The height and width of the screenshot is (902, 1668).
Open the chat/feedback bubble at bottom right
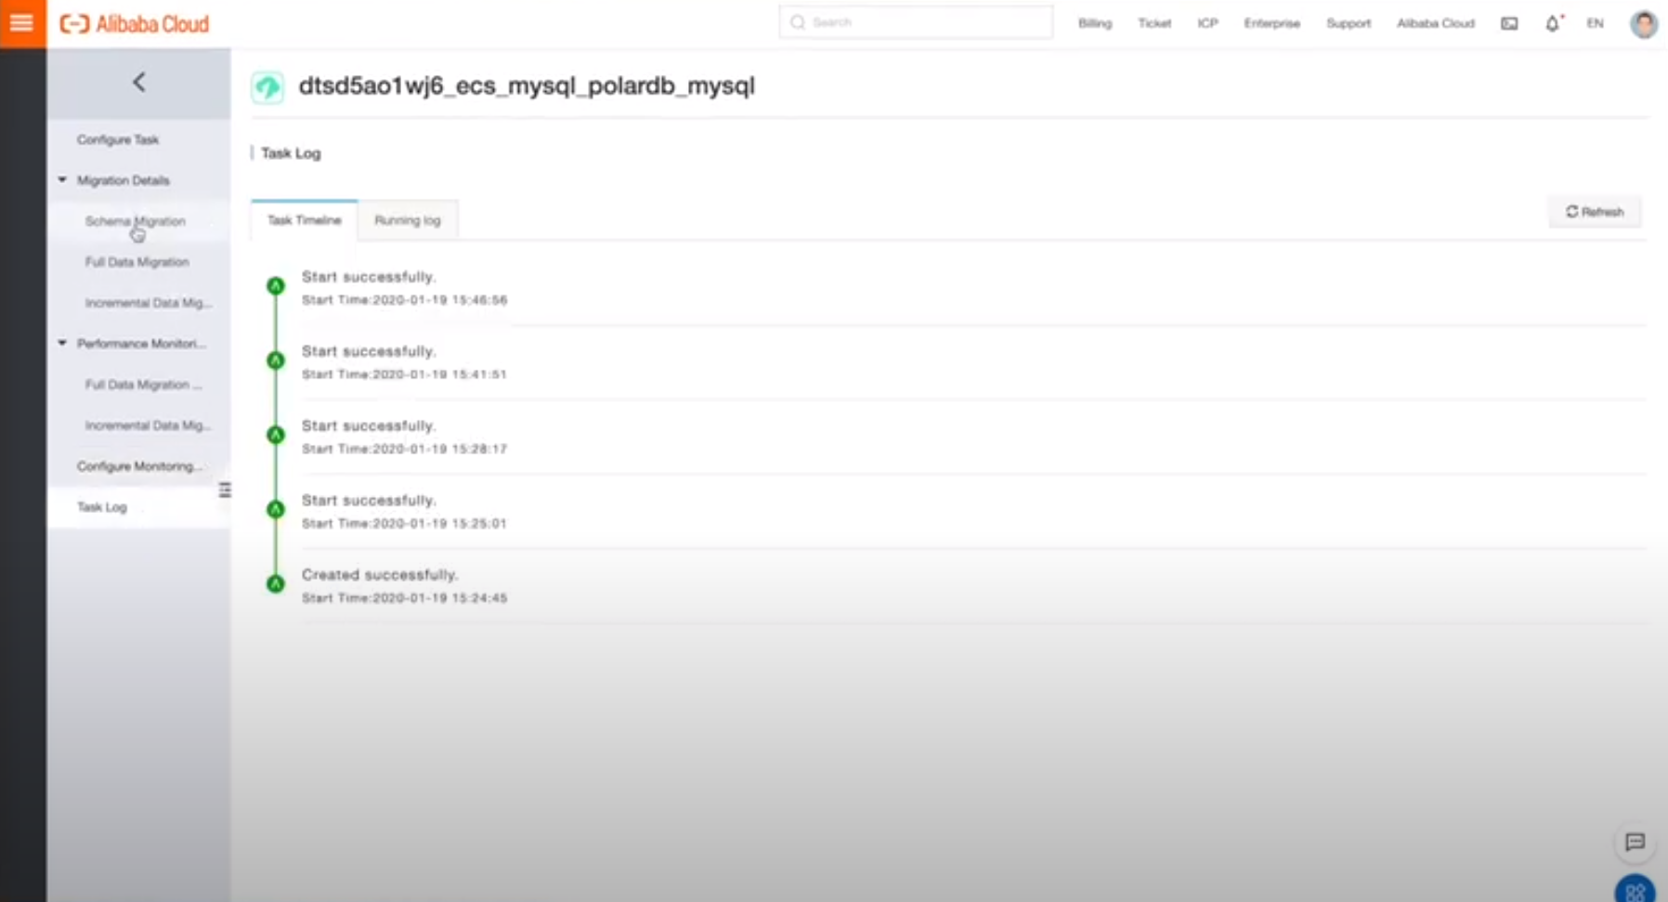pos(1635,843)
